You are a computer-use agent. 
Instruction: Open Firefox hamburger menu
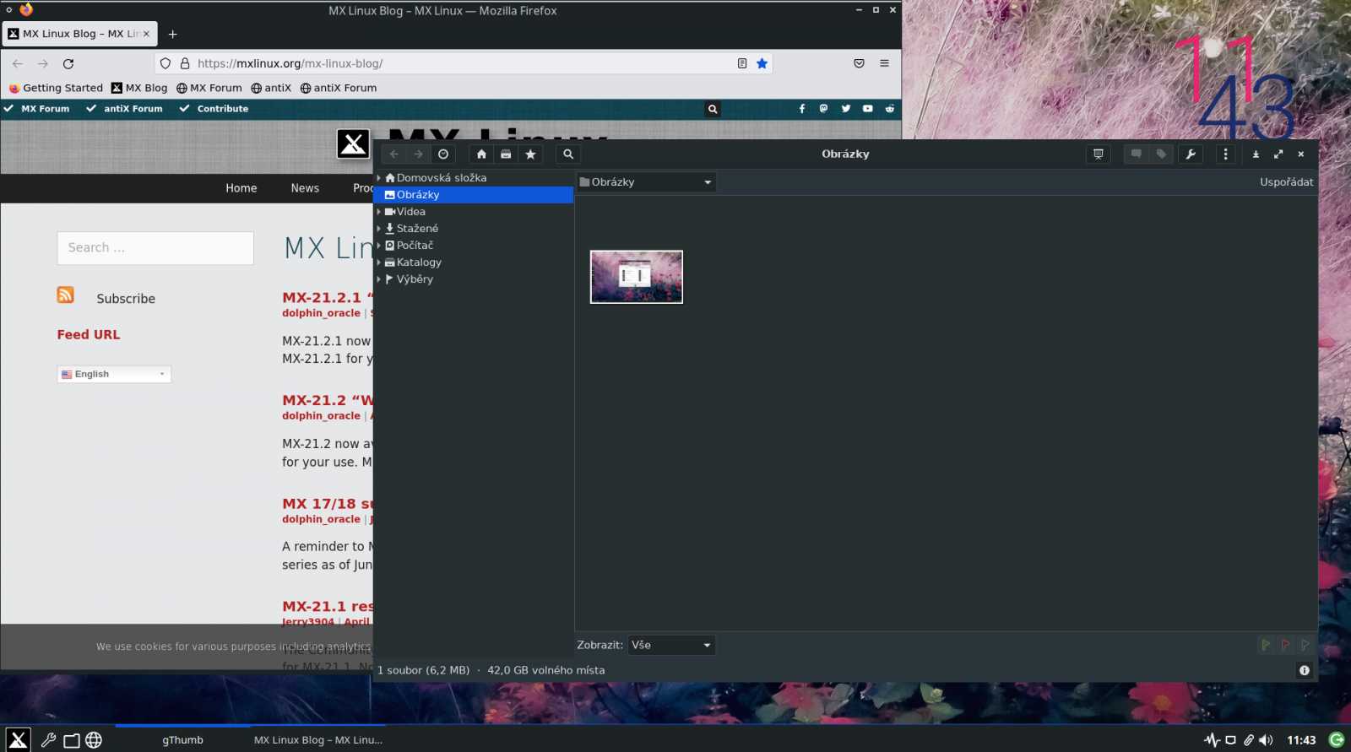(x=884, y=63)
